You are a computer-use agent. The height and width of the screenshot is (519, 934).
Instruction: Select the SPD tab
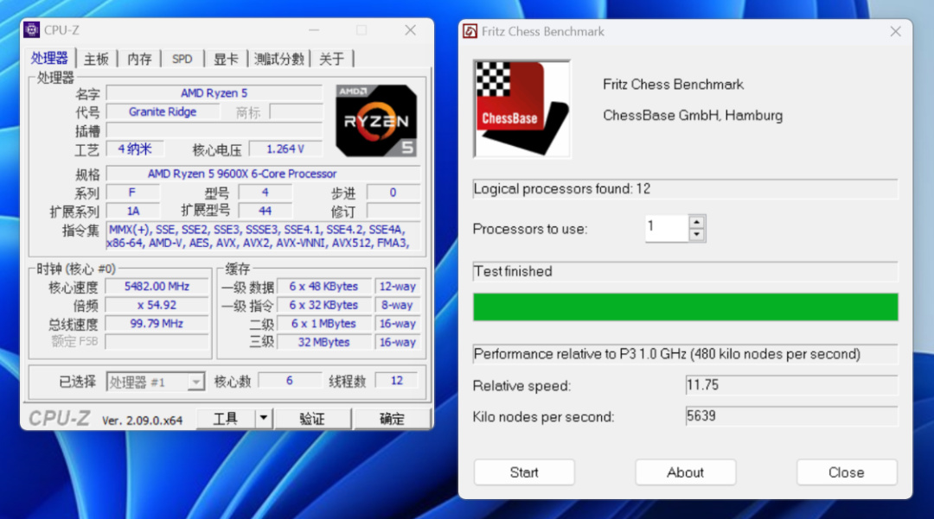182,59
